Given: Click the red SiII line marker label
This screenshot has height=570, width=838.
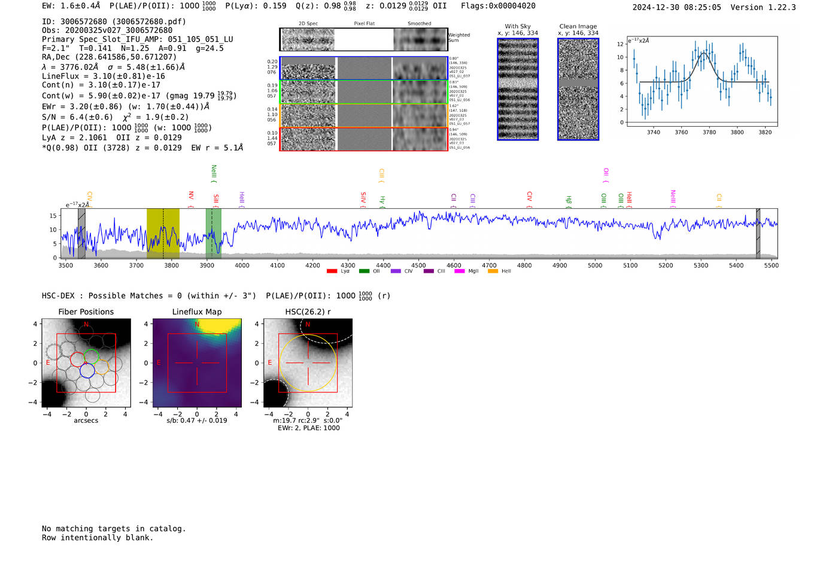Looking at the screenshot, I should click(216, 199).
